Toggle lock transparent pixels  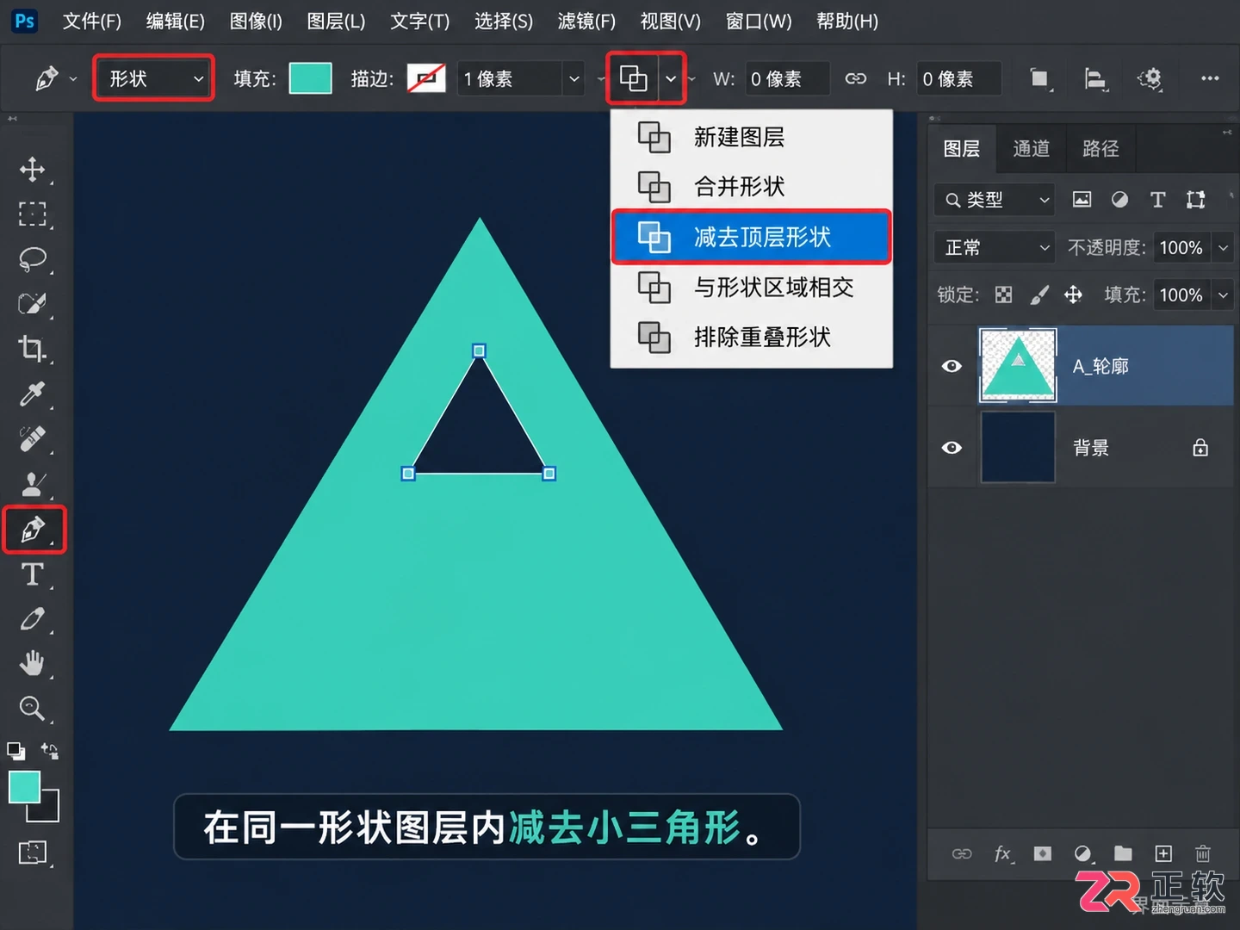1004,295
